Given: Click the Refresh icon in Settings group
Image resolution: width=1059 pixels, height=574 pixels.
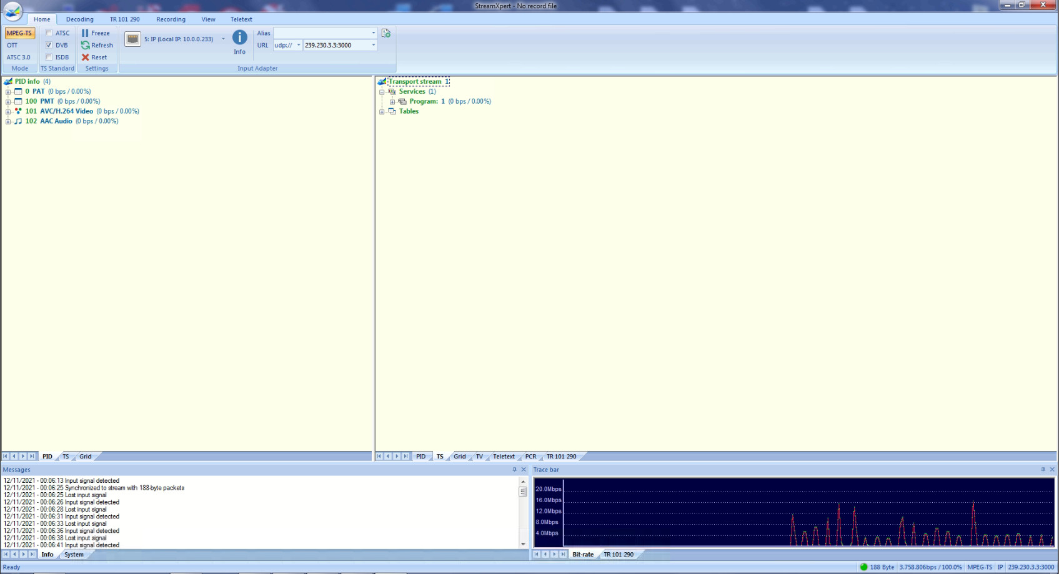Looking at the screenshot, I should [x=85, y=45].
